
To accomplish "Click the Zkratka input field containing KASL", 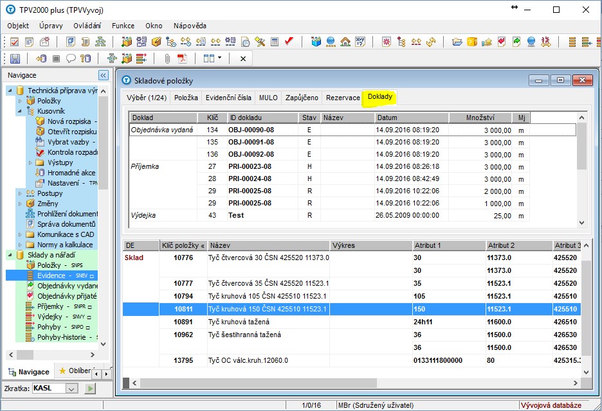I will click(49, 389).
